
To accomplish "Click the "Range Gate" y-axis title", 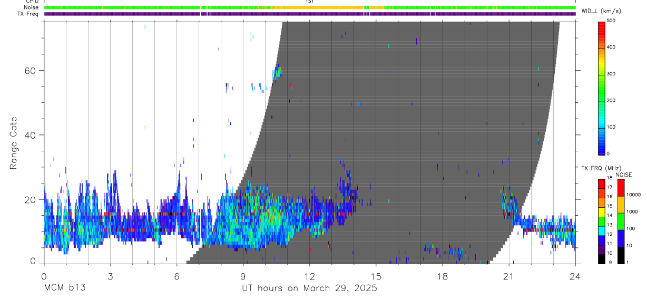I will tap(14, 143).
